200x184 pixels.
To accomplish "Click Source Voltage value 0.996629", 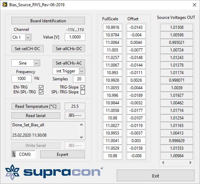I will [177, 140].
